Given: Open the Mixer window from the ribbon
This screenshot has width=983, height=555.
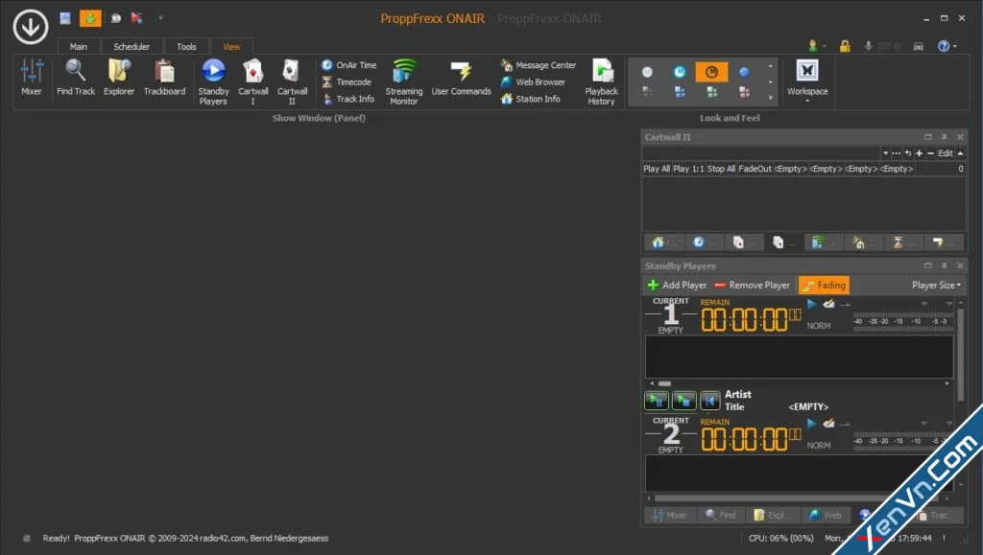Looking at the screenshot, I should (31, 78).
